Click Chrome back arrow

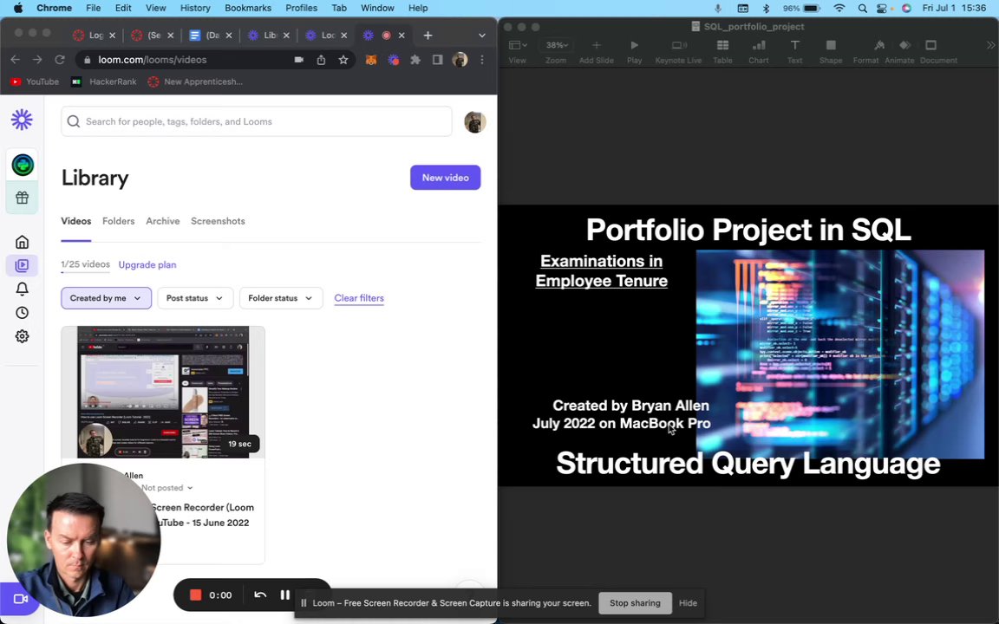pyautogui.click(x=16, y=59)
